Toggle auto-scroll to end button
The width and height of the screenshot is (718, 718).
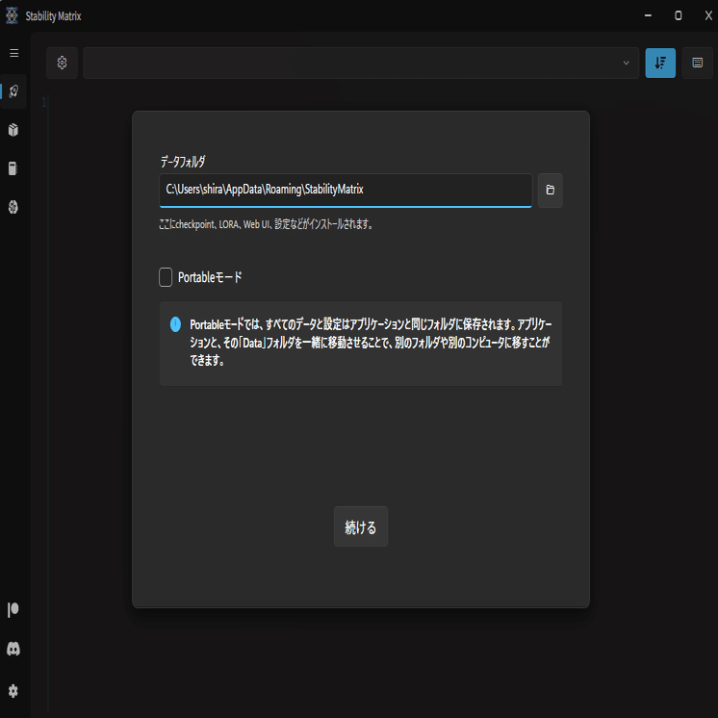(660, 63)
